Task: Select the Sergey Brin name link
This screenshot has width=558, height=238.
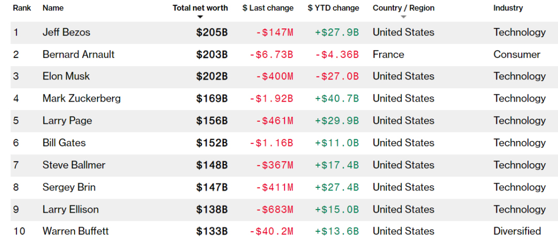Action: [69, 187]
